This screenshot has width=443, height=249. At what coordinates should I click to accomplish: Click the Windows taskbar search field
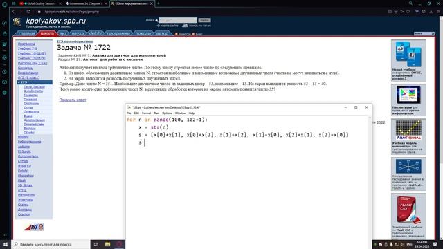(x=51, y=244)
